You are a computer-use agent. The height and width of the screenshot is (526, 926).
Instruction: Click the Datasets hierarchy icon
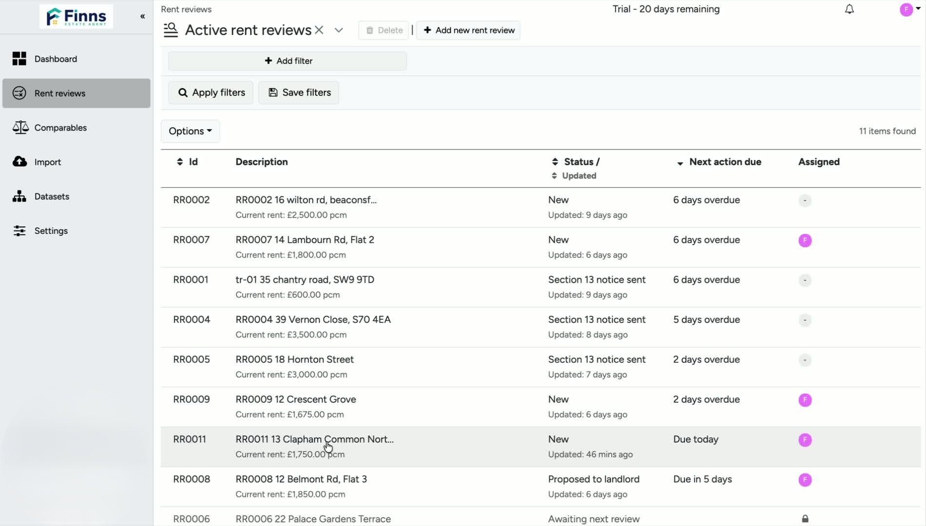click(19, 196)
